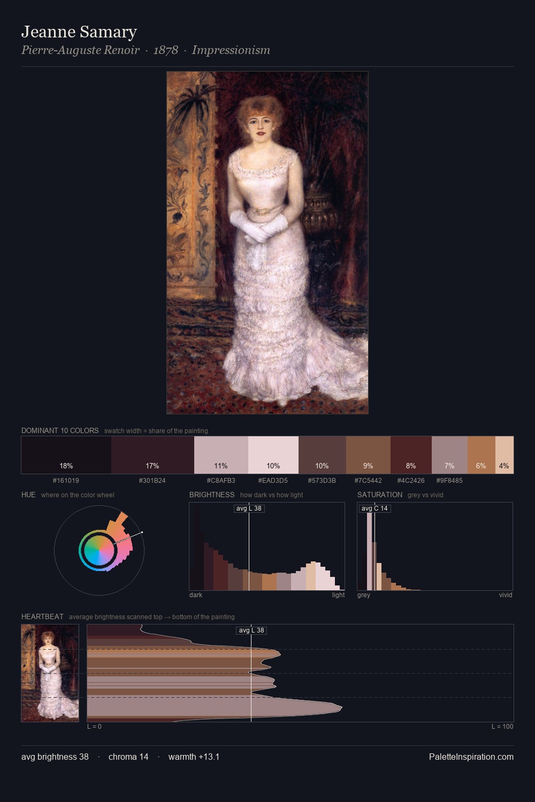Choose the 7% swatch #9F8485

pos(449,455)
